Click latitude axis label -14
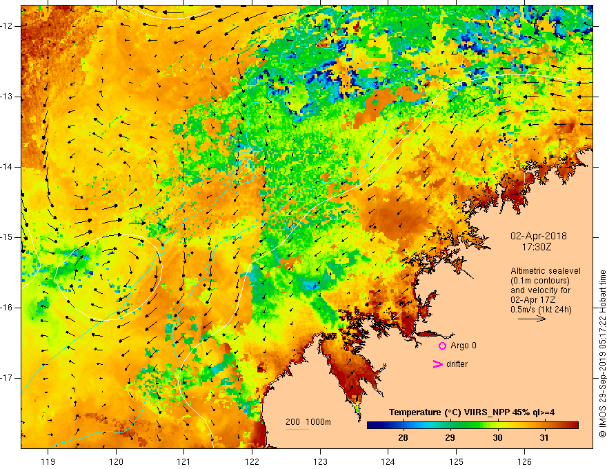This screenshot has width=607, height=469. (8, 167)
